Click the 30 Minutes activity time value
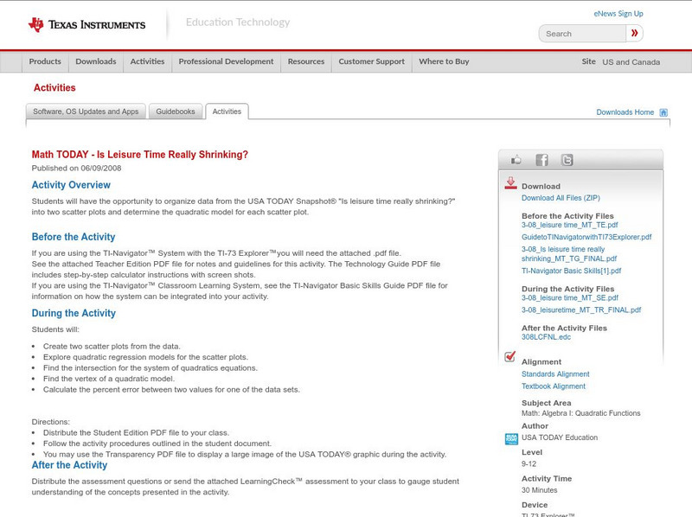Screen dimensions: 692x517 pos(539,490)
